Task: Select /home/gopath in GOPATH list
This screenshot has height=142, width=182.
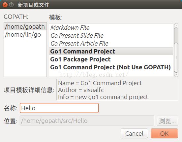Action: [25, 26]
